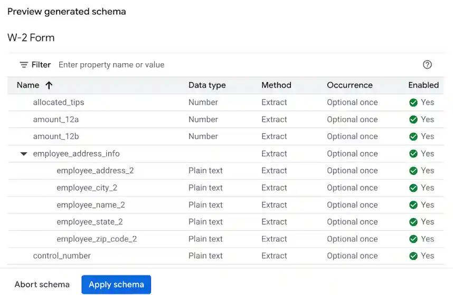Click green check icon for employee_zip_code_2

coord(413,239)
